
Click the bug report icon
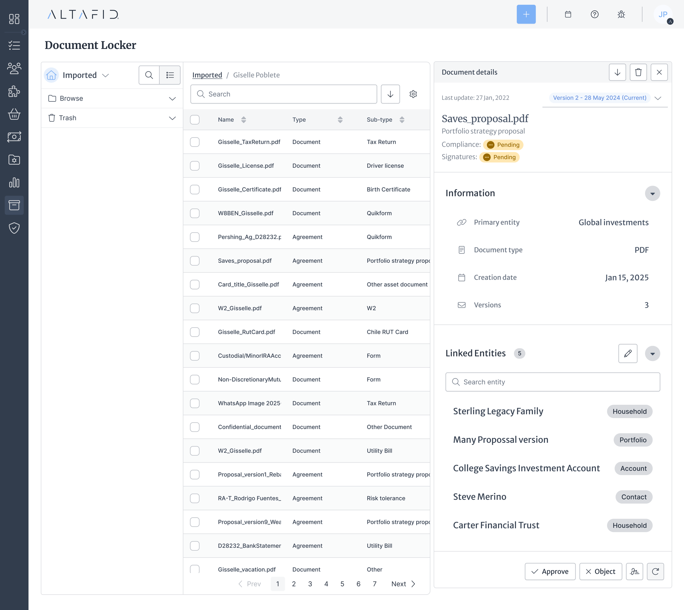[x=621, y=14]
